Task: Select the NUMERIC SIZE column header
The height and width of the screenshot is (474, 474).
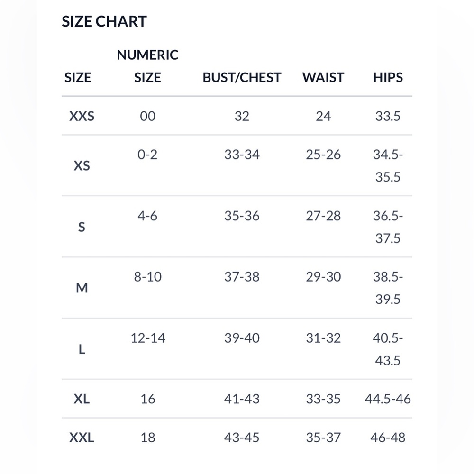Action: coord(147,66)
